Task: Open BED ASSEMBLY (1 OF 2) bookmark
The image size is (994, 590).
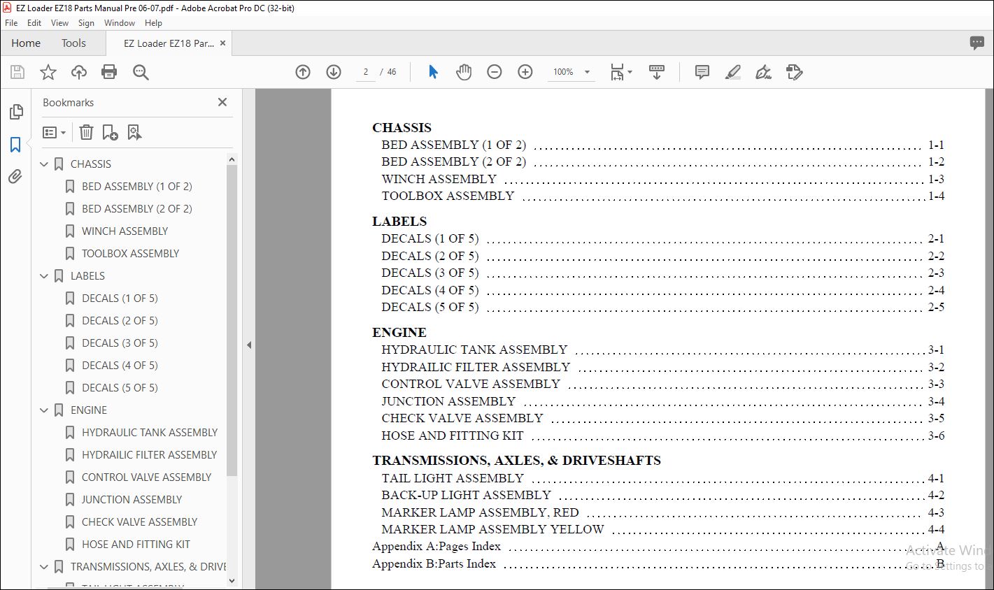Action: [x=136, y=187]
